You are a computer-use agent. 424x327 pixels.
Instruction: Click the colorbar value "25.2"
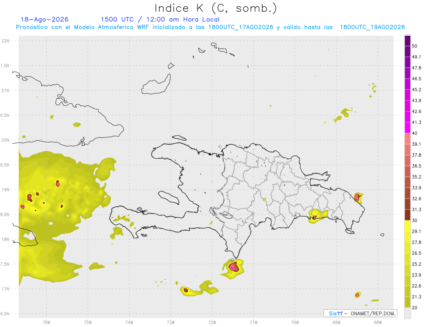pos(417,264)
